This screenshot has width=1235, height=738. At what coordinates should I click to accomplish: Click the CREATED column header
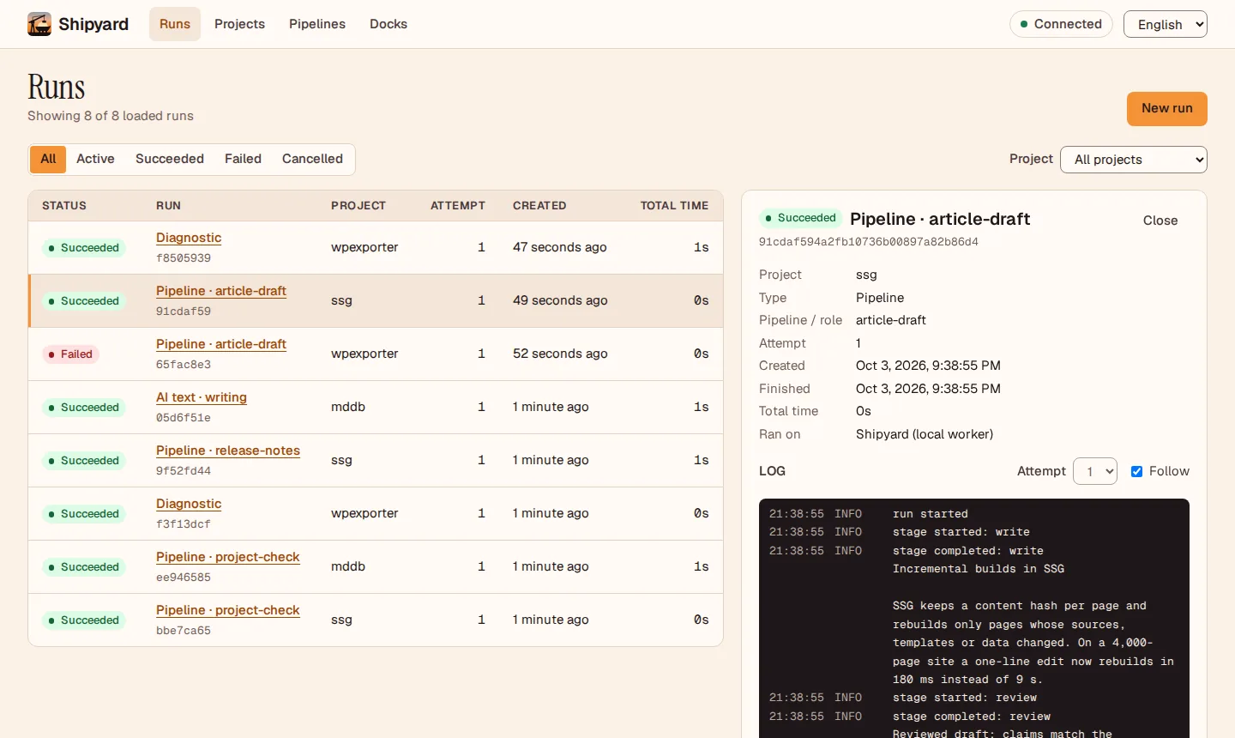tap(539, 206)
